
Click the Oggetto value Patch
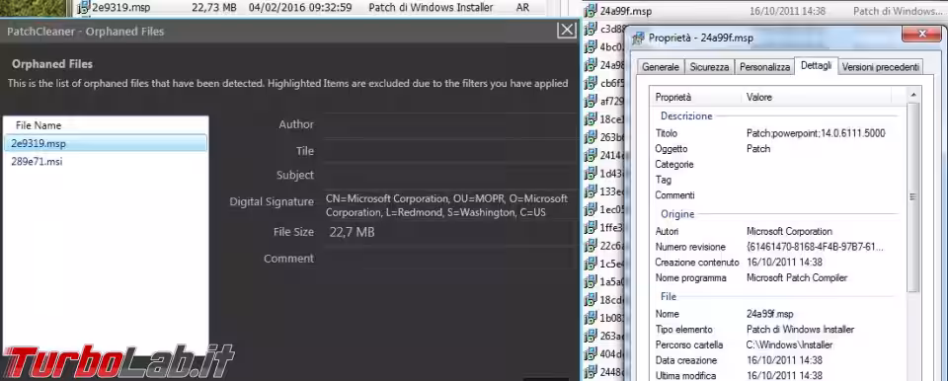[758, 149]
